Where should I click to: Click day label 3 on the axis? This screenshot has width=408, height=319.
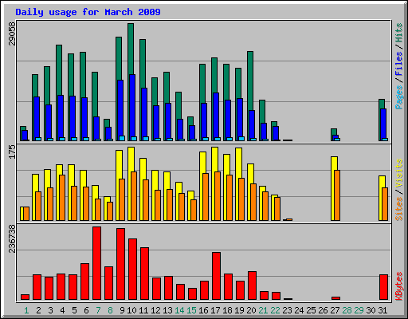[50, 310]
